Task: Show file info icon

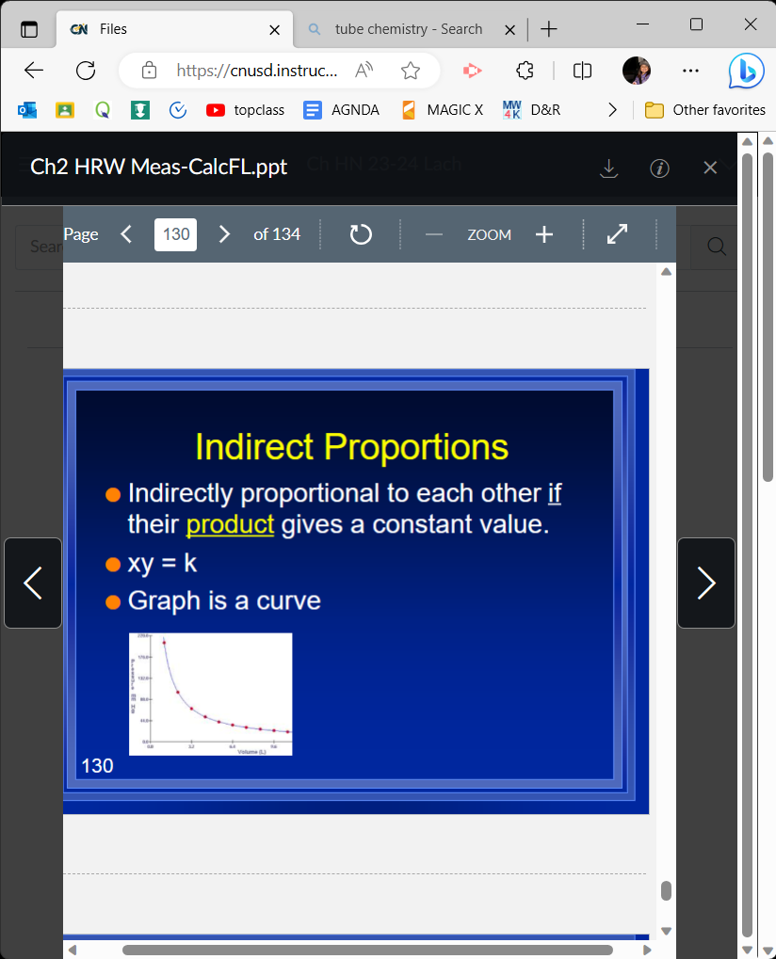Action: click(659, 168)
